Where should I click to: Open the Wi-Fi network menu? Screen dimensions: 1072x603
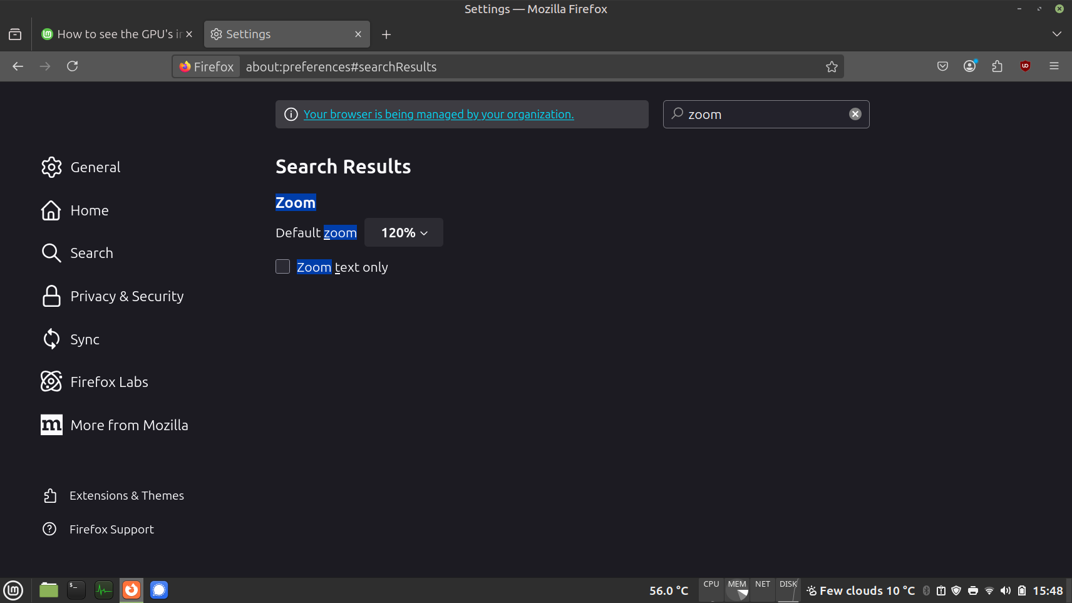(x=989, y=590)
